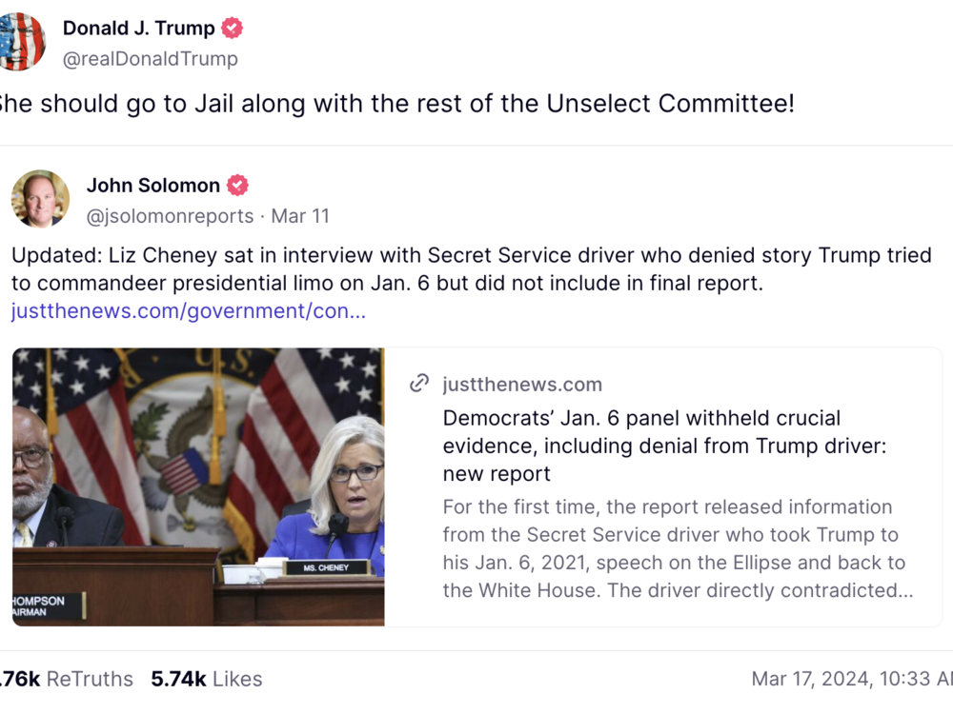This screenshot has height=714, width=953.
Task: Click the chain link icon beside justthenews.com
Action: 419,384
